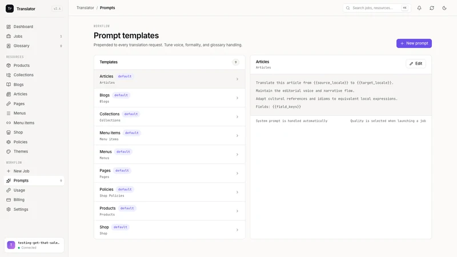Expand the Pages template chevron

[237, 174]
